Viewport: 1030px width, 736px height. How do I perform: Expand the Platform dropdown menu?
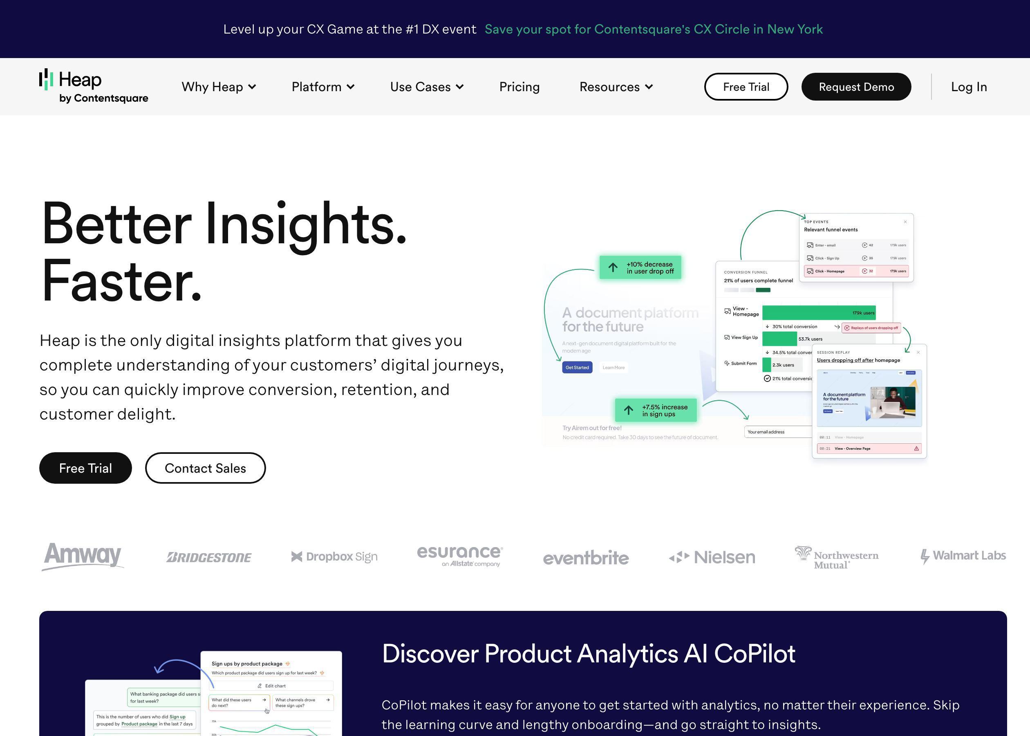pyautogui.click(x=322, y=86)
